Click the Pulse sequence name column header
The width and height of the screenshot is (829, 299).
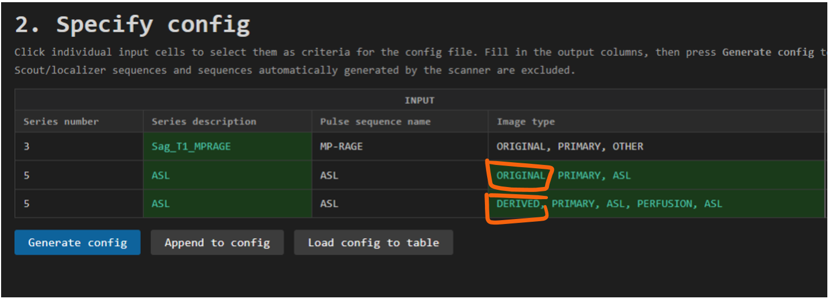(x=375, y=122)
